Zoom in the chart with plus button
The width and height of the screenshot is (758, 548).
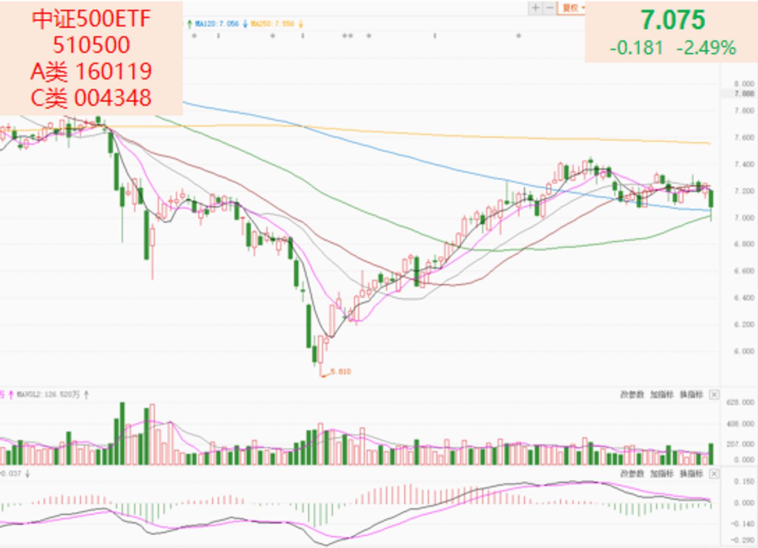535,8
